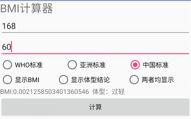The height and width of the screenshot is (119, 191).
Task: Select the WHO标准 radio button circle
Action: tap(7, 65)
